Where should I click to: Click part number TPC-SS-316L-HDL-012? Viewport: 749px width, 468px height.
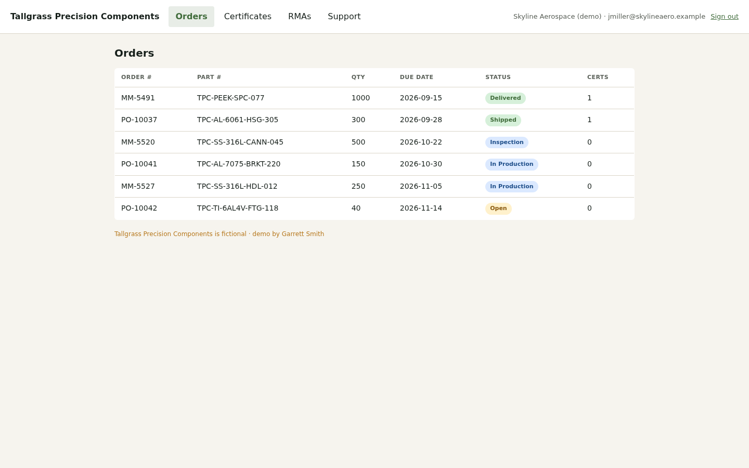click(237, 186)
